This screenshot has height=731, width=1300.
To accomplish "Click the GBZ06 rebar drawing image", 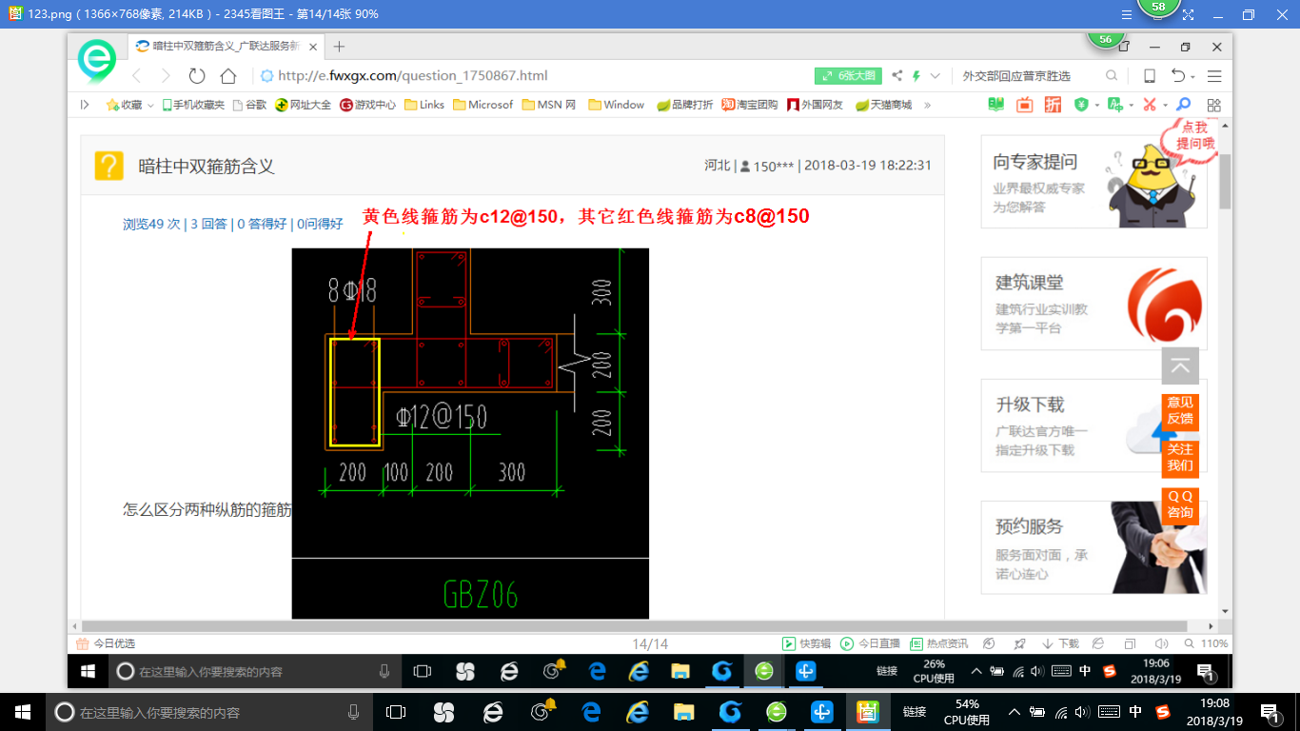I will click(x=470, y=433).
